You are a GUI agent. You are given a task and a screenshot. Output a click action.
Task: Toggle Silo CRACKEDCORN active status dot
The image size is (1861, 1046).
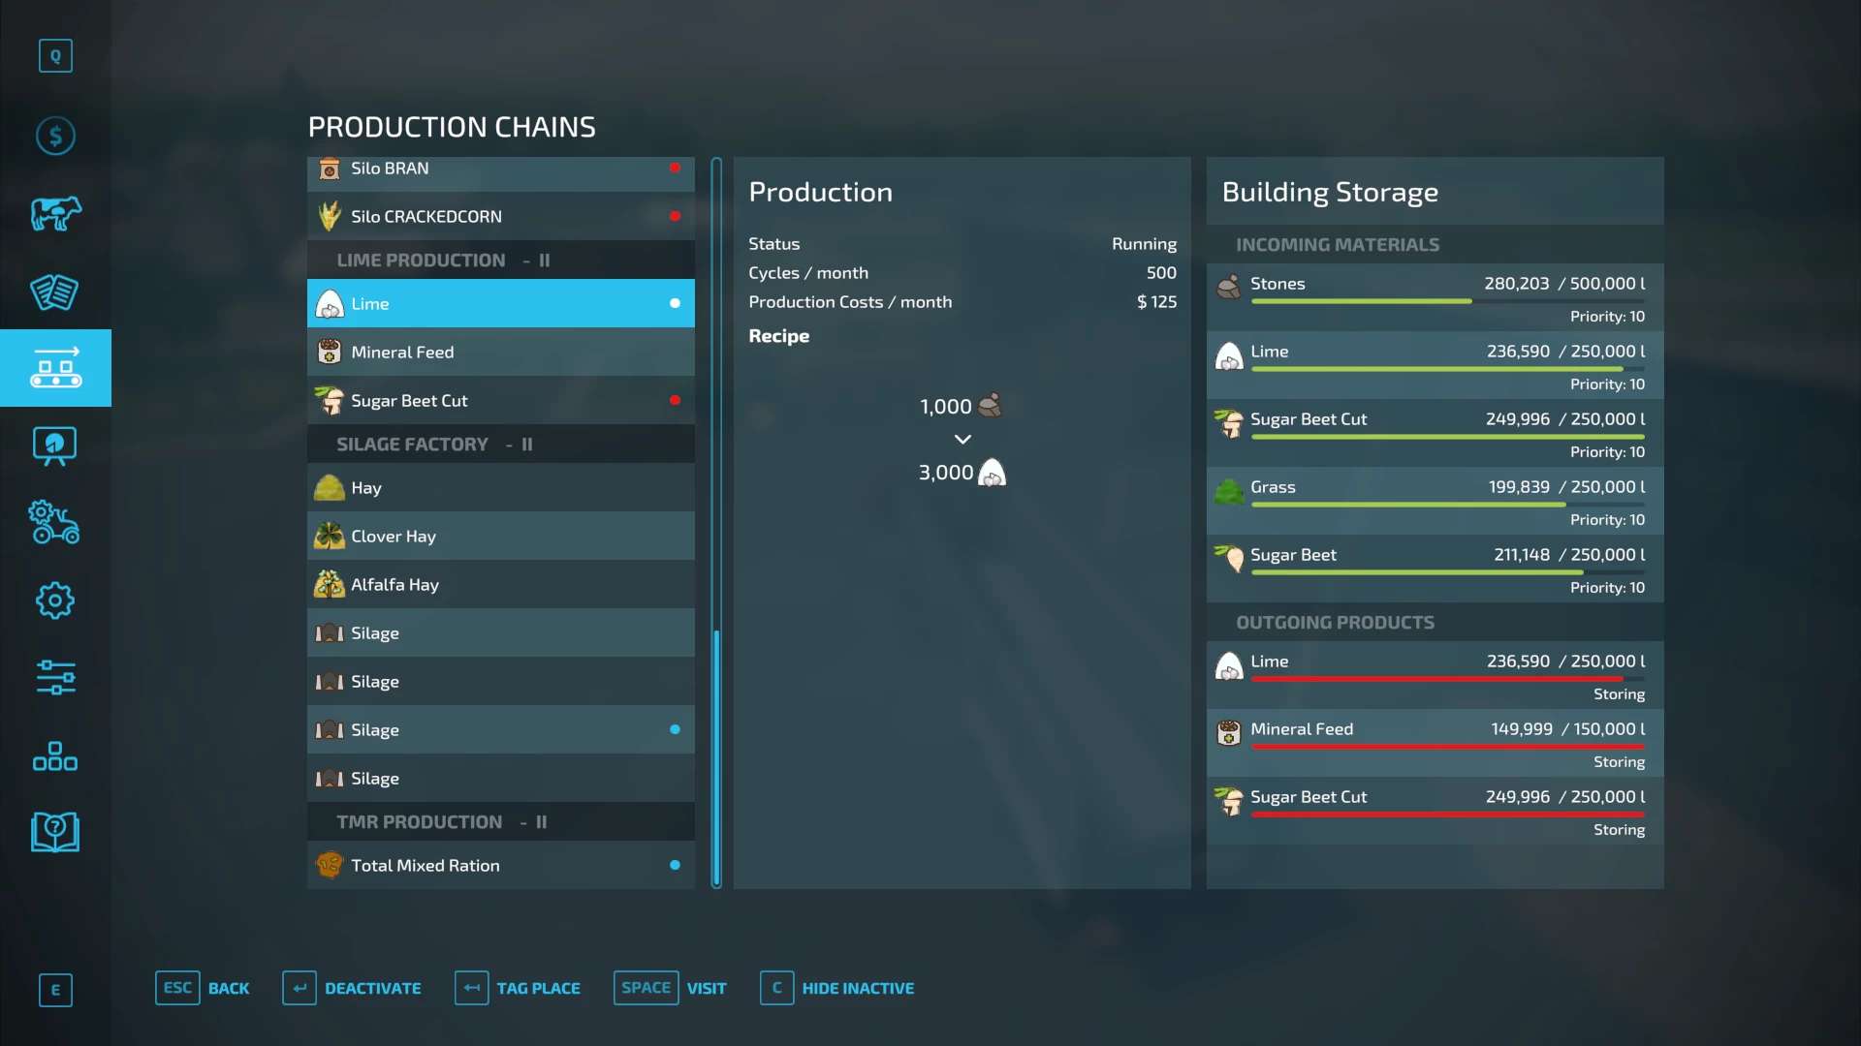675,216
